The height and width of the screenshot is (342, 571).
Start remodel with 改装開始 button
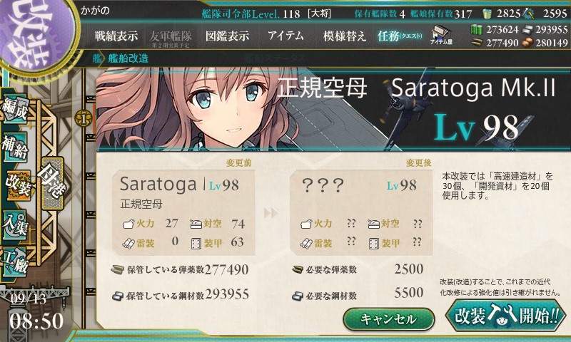[506, 316]
